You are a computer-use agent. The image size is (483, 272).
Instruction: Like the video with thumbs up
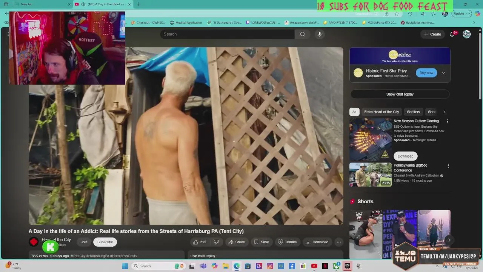[x=200, y=242]
